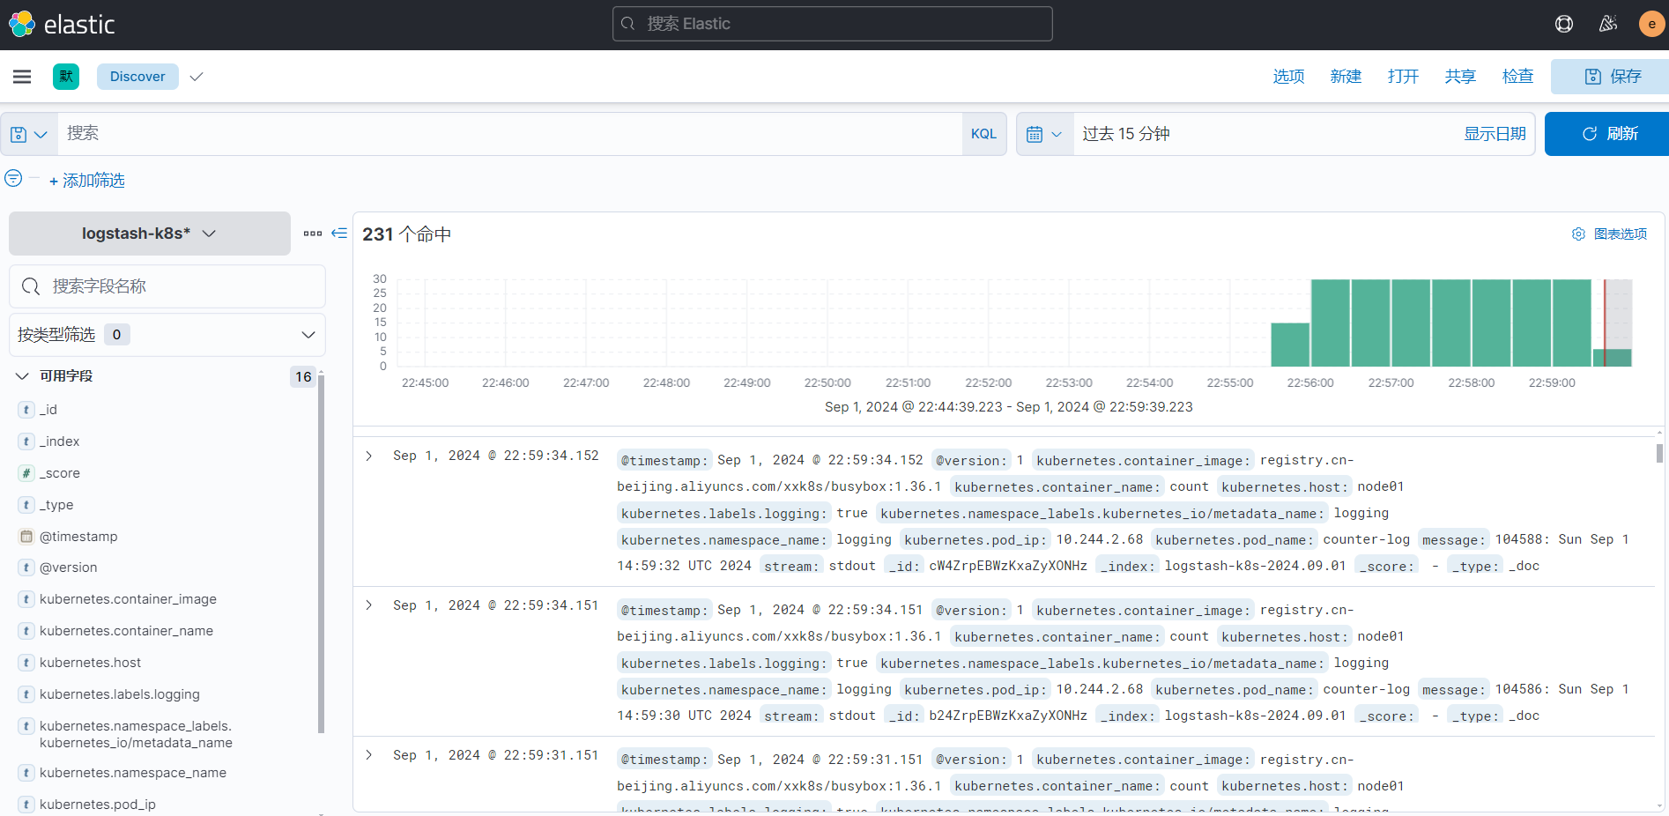Open the calendar quick date menu

point(1045,134)
